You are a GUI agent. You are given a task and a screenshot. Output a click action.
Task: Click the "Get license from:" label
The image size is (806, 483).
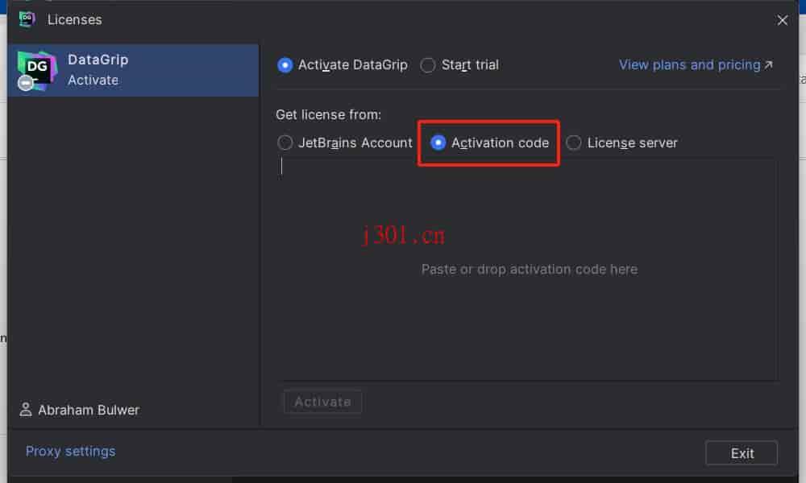(329, 114)
